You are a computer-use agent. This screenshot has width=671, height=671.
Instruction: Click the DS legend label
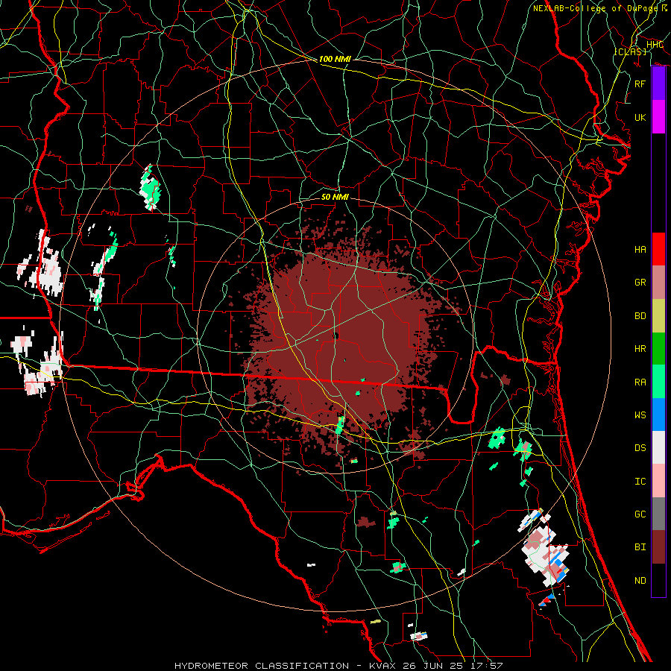point(640,448)
